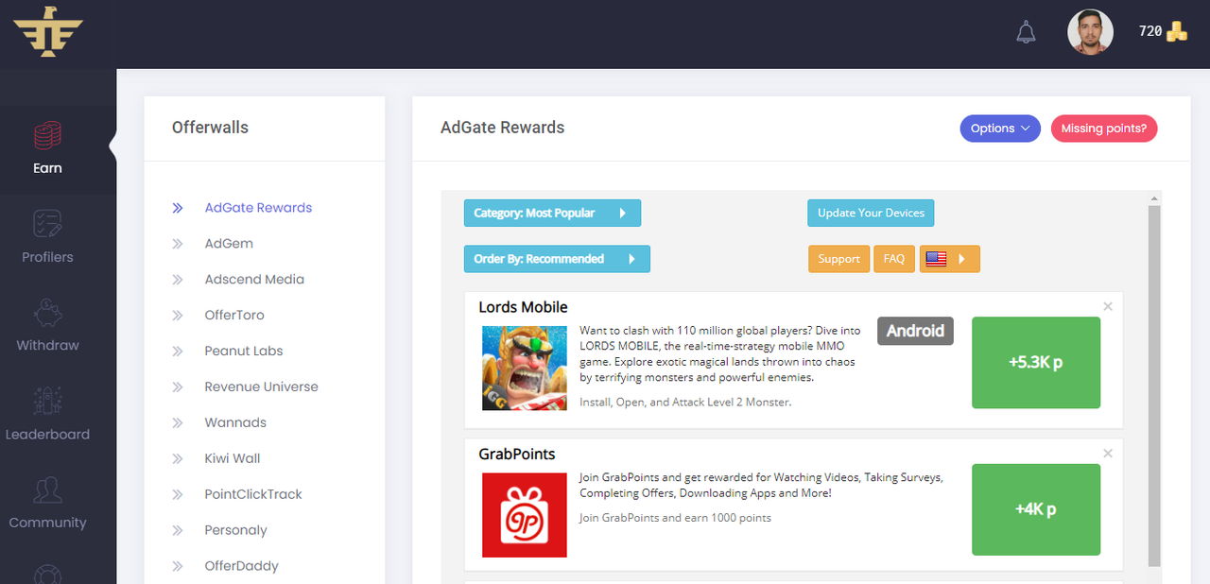Click the AdGate Rewards panel heading

pyautogui.click(x=502, y=128)
